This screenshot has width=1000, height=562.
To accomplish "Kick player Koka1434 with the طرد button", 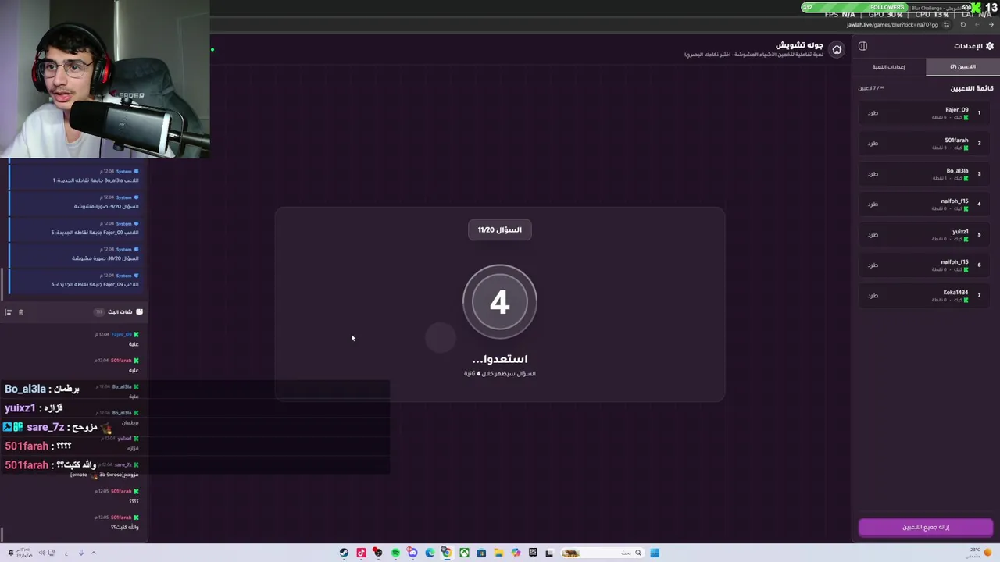I will point(873,296).
